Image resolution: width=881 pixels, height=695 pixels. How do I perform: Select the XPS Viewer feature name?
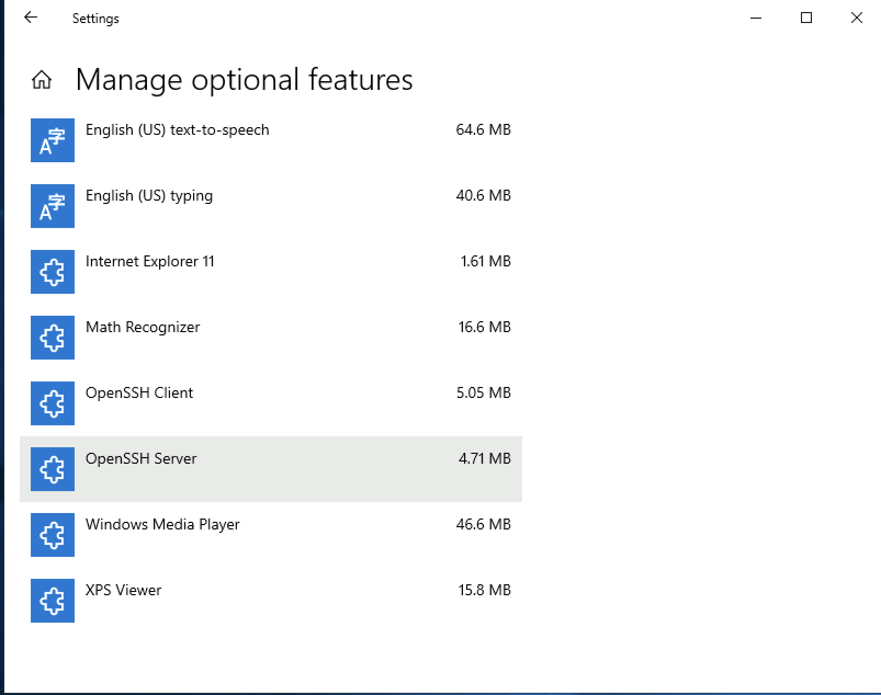(x=123, y=590)
